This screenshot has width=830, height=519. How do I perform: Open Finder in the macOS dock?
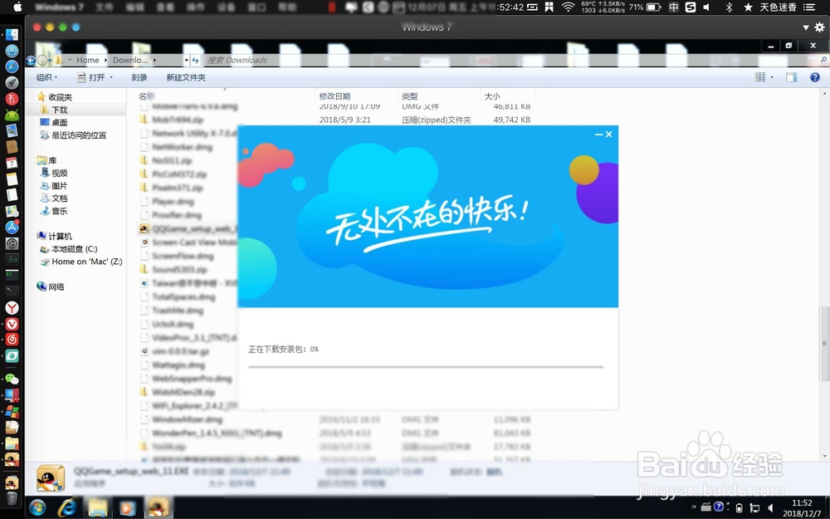pyautogui.click(x=12, y=35)
